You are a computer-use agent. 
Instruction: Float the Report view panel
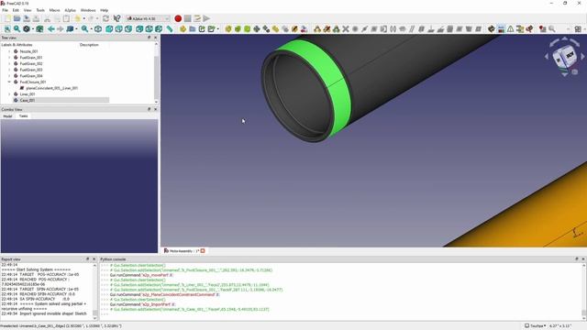click(x=88, y=258)
